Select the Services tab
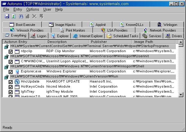Screen dimensions: 186x132 click(x=152, y=36)
